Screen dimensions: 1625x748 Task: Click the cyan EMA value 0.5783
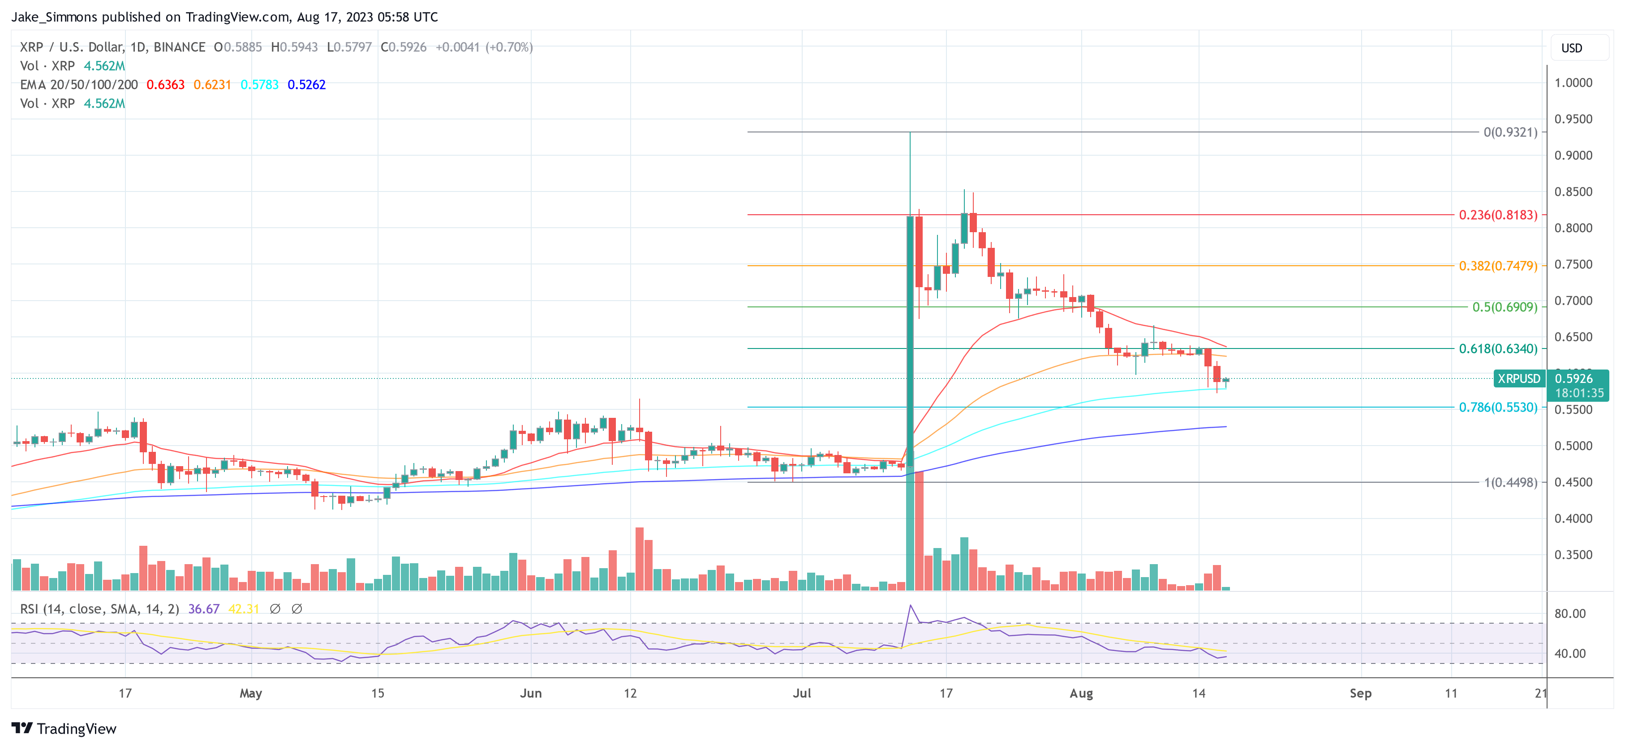click(259, 85)
